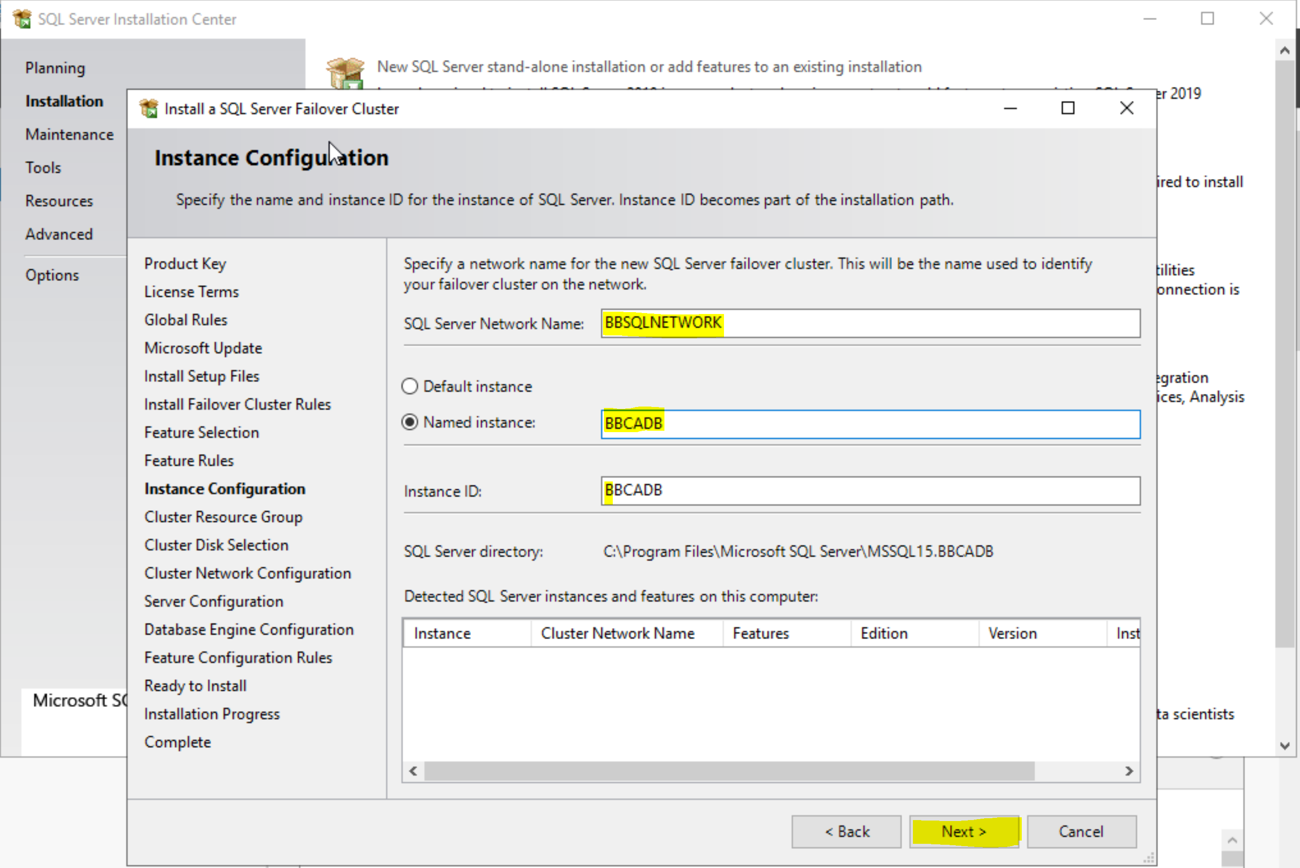Click the License Terms step
The width and height of the screenshot is (1300, 868).
click(192, 292)
